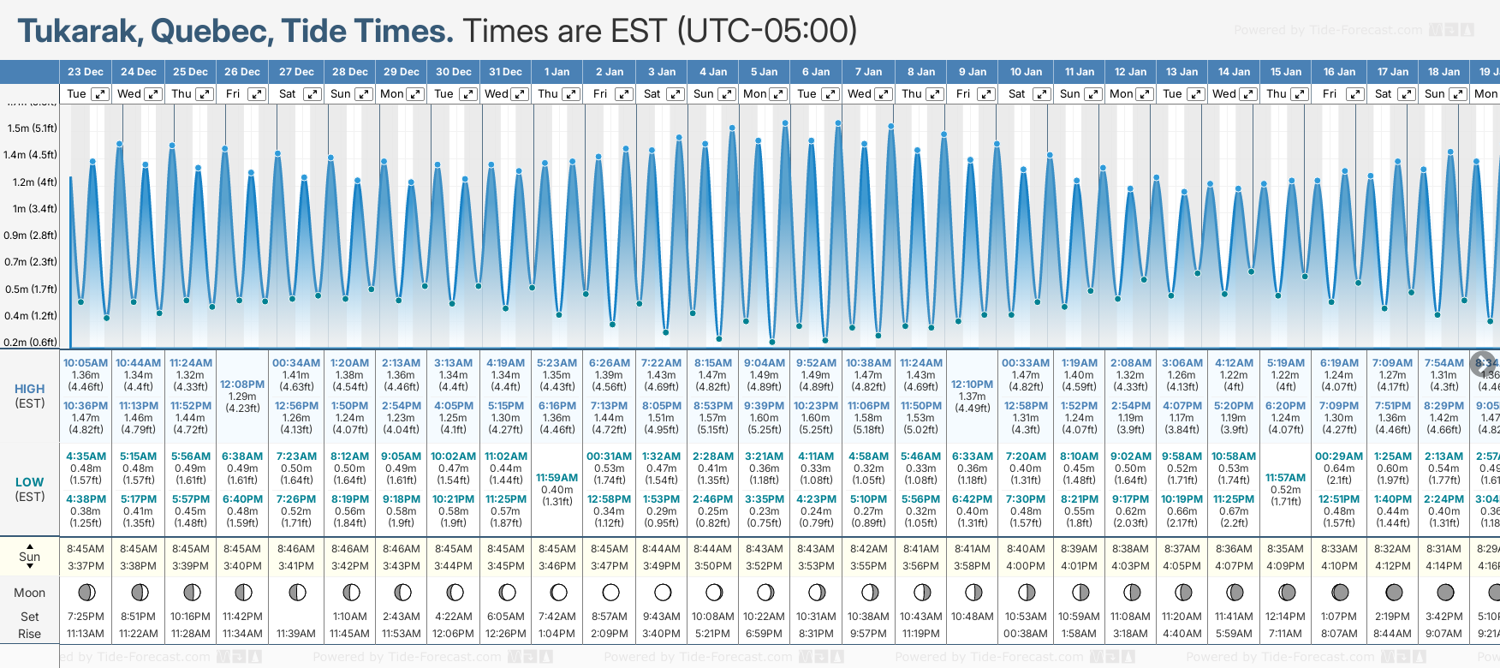Click the moon phase icon for 10 Jan
This screenshot has height=668, width=1500.
point(1026,592)
